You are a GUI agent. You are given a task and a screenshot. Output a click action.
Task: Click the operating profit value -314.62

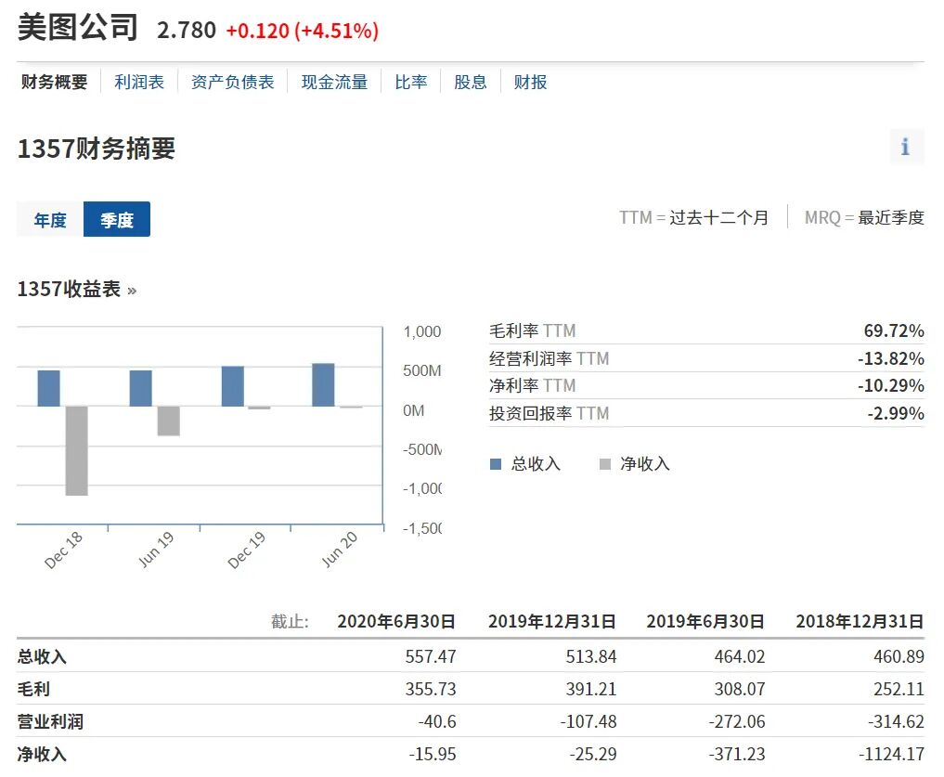pyautogui.click(x=896, y=721)
